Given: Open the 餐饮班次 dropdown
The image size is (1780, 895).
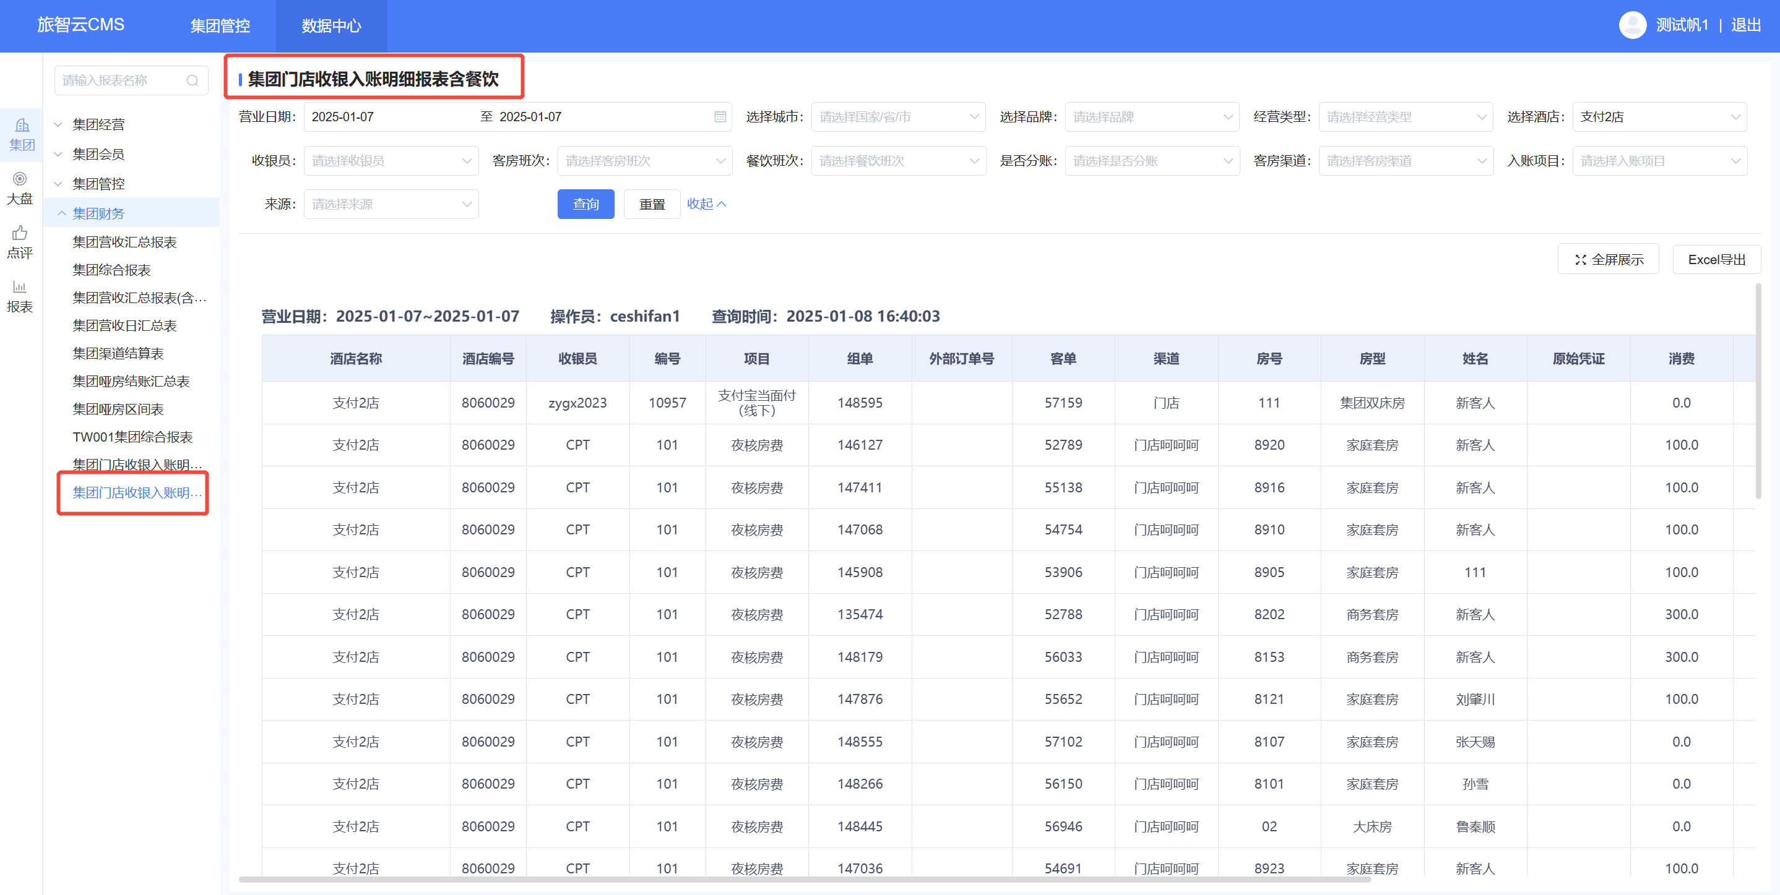Looking at the screenshot, I should (x=898, y=160).
